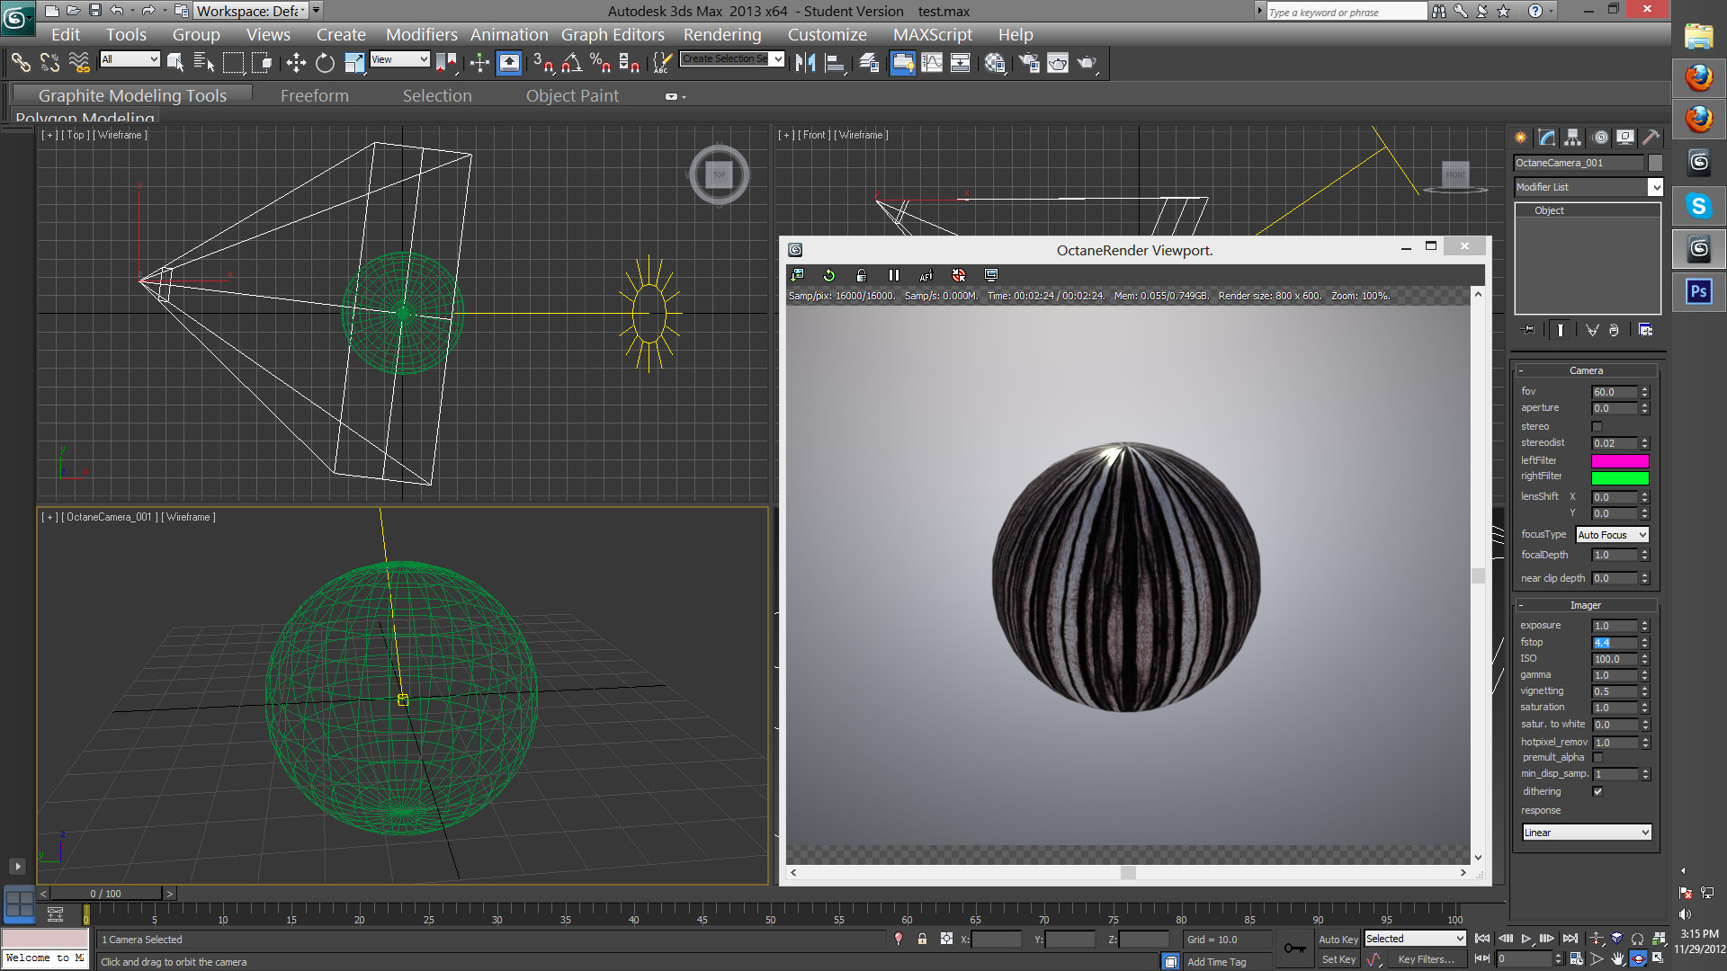This screenshot has height=971, width=1727.
Task: Click the Mirror tool icon
Action: [x=805, y=63]
